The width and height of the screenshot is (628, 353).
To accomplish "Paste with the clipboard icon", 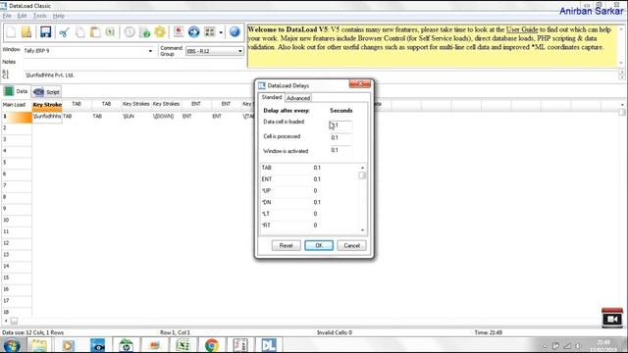I will pyautogui.click(x=95, y=32).
